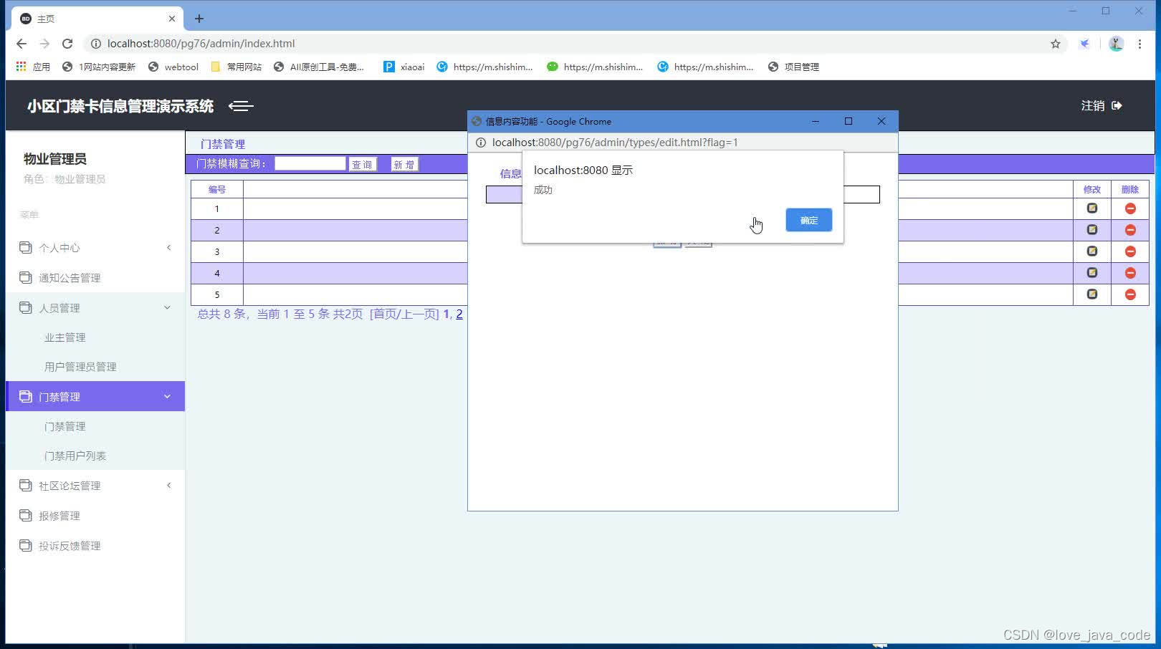The image size is (1161, 649).
Task: Open 用户管理员管理 submenu entry
Action: click(x=80, y=367)
